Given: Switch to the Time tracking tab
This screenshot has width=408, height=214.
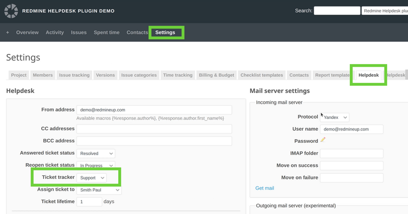Looking at the screenshot, I should [177, 75].
